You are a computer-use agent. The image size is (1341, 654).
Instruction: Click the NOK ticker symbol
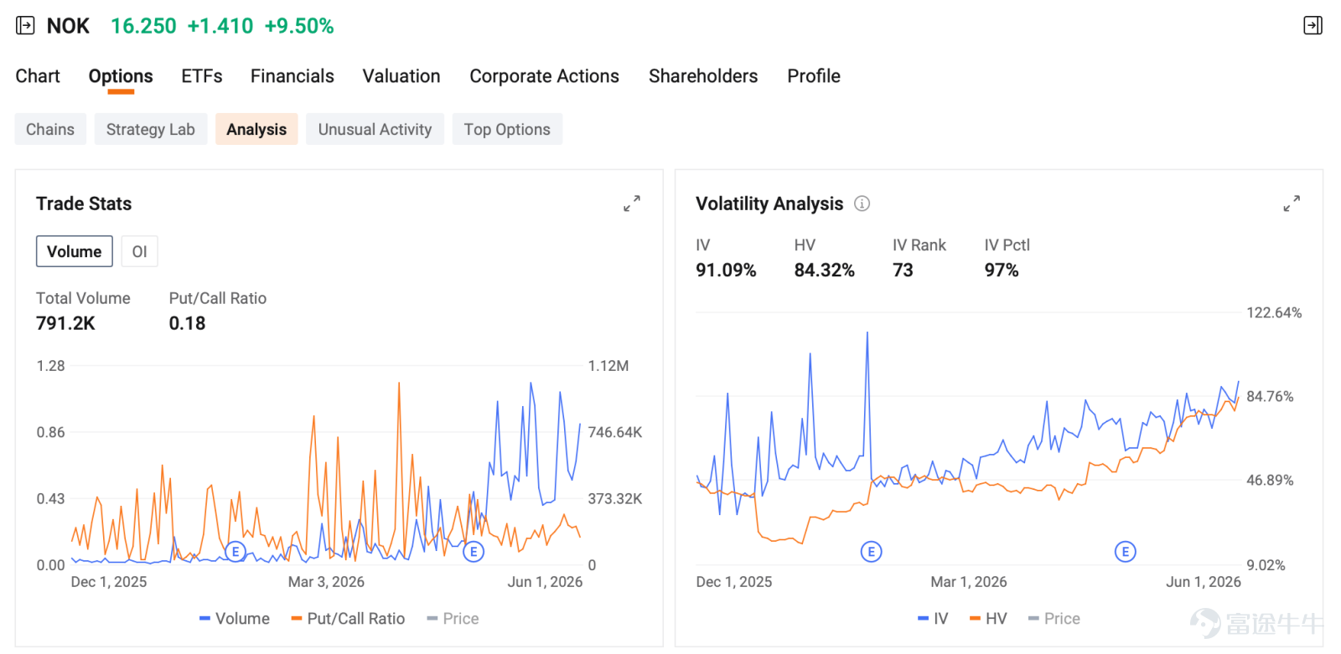(x=68, y=26)
